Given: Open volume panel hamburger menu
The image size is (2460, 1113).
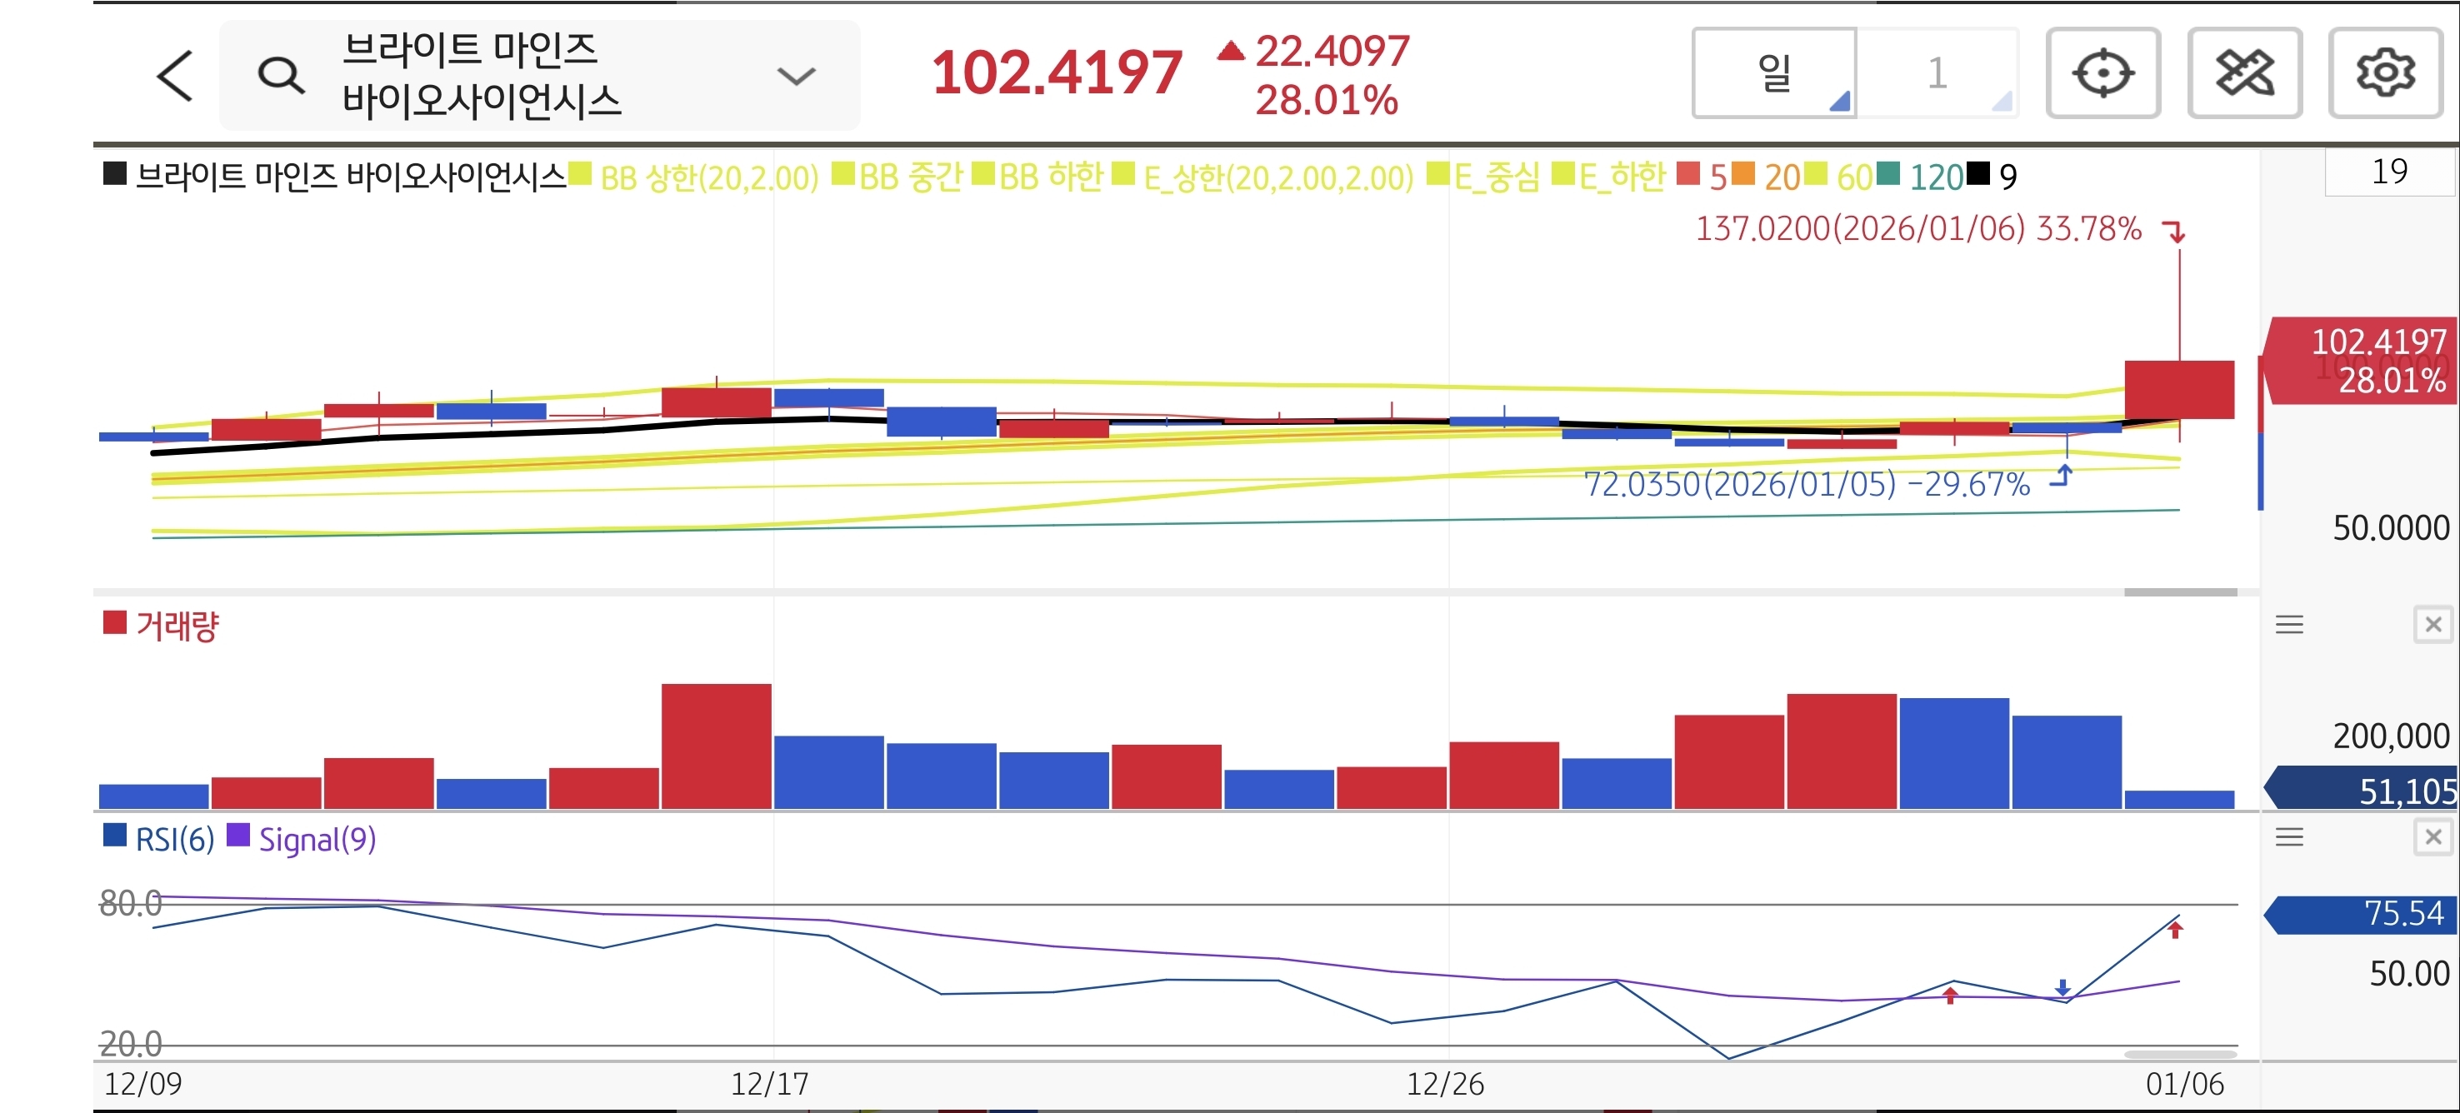Looking at the screenshot, I should 2289,625.
